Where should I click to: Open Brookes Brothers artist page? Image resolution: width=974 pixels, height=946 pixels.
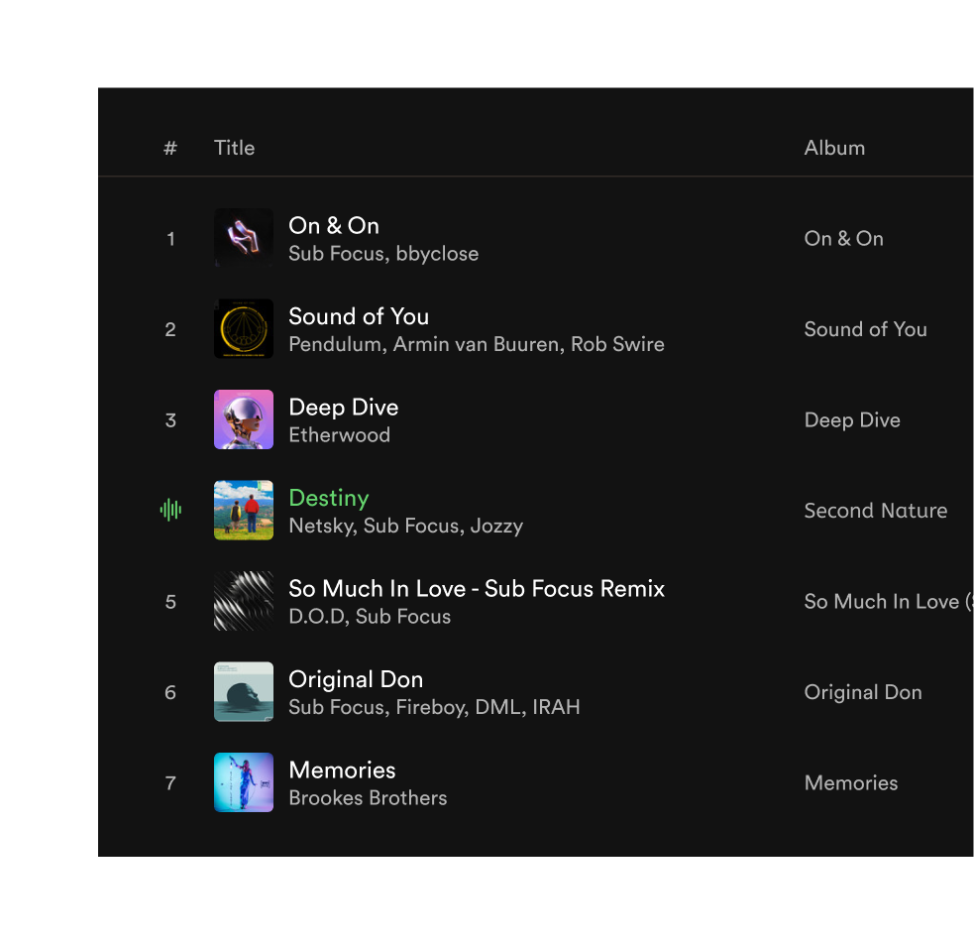pyautogui.click(x=368, y=797)
